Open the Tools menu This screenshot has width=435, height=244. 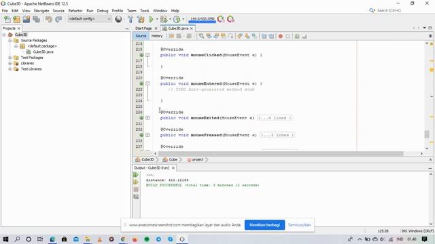(145, 11)
